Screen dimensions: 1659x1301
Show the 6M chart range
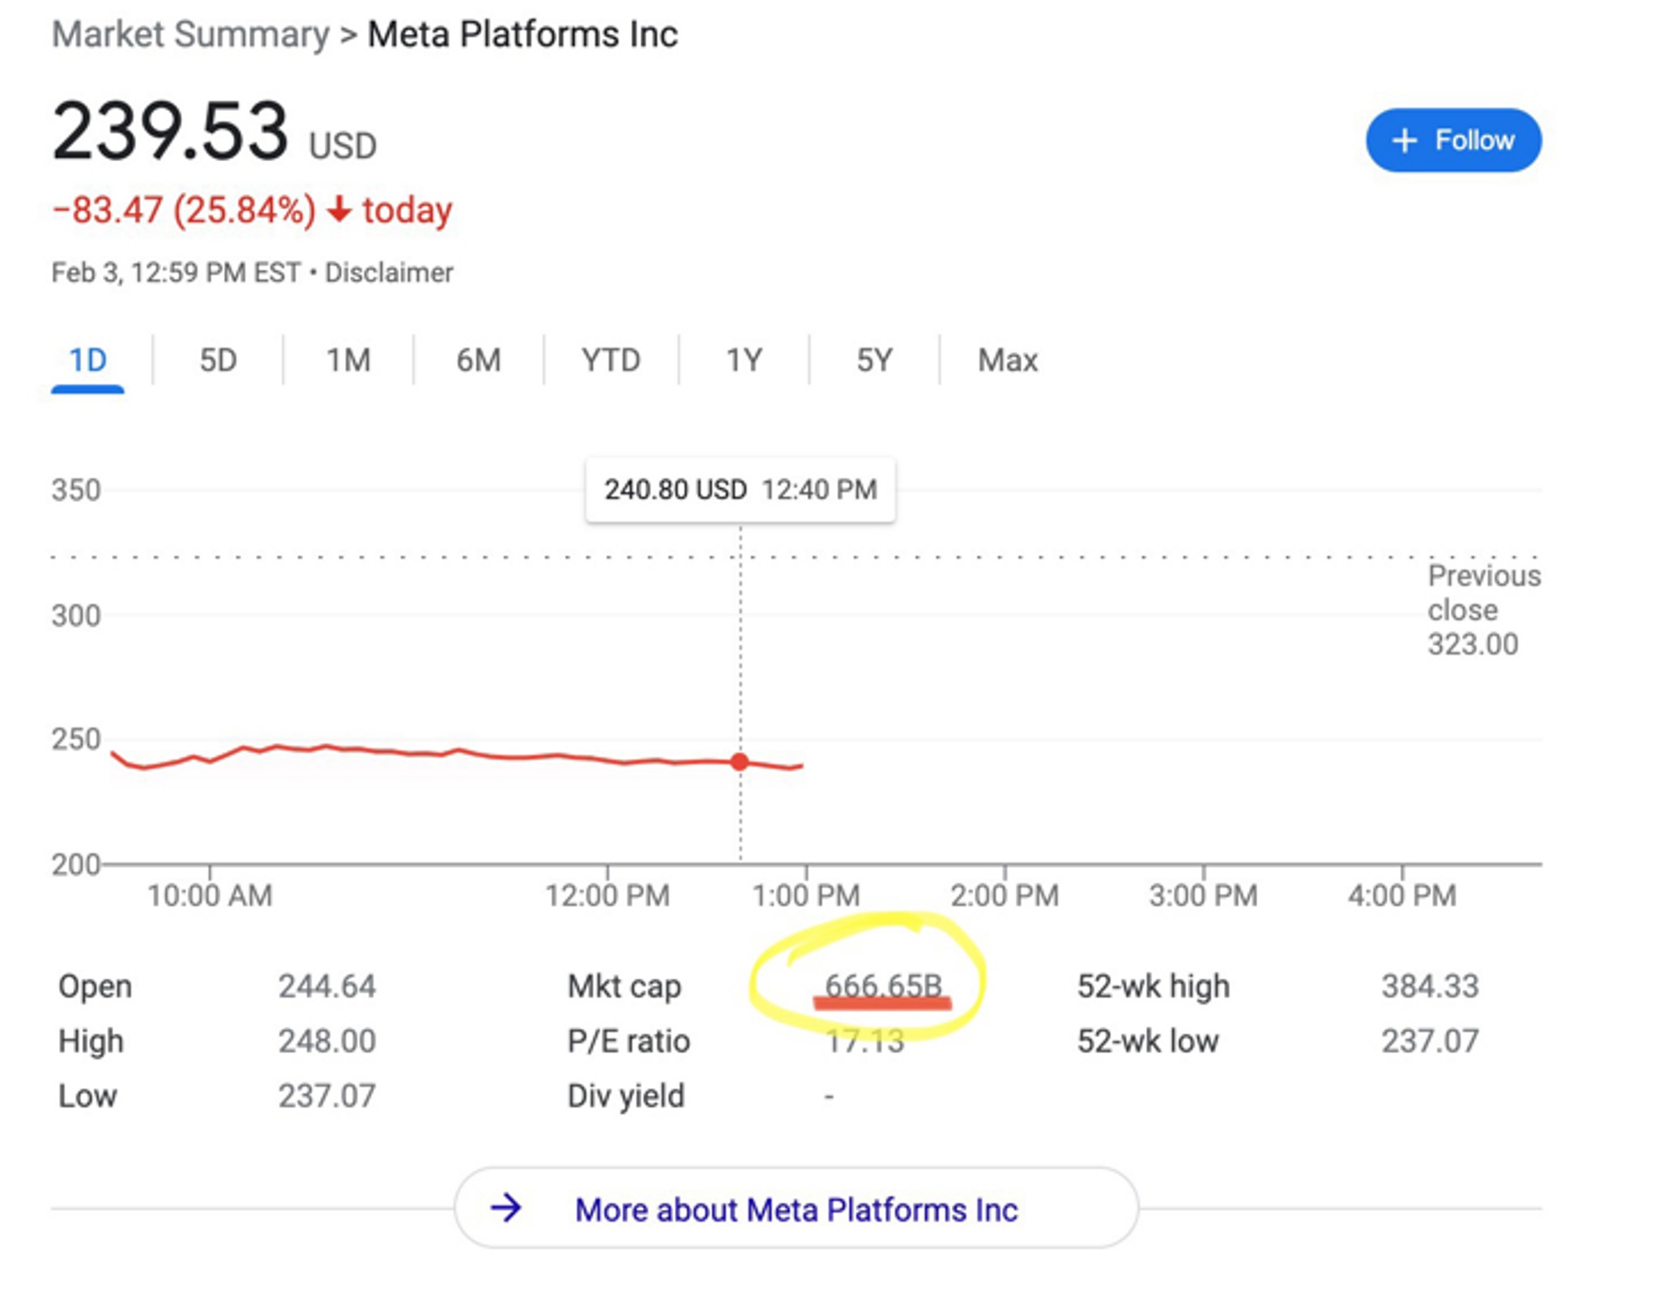[x=479, y=360]
